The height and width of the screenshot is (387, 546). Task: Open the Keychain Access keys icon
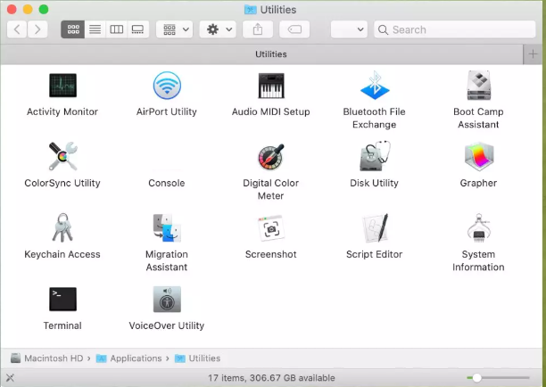[62, 227]
